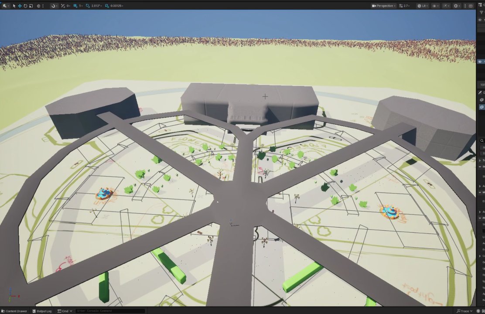Select the left orange fountain in viewport
Image resolution: width=485 pixels, height=314 pixels.
(104, 194)
